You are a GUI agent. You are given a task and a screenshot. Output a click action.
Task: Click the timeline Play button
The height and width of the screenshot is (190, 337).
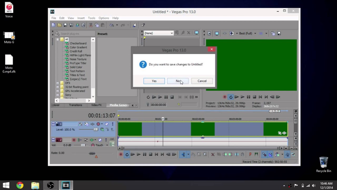pyautogui.click(x=138, y=154)
